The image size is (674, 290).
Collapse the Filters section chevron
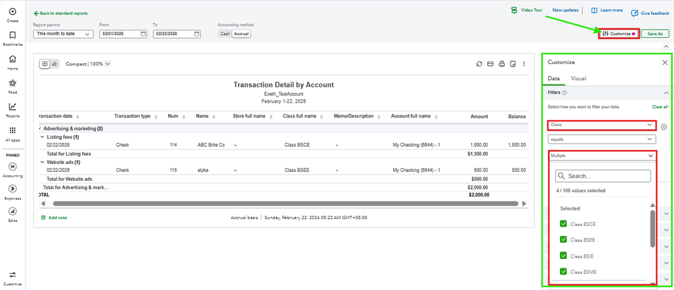[x=667, y=93]
